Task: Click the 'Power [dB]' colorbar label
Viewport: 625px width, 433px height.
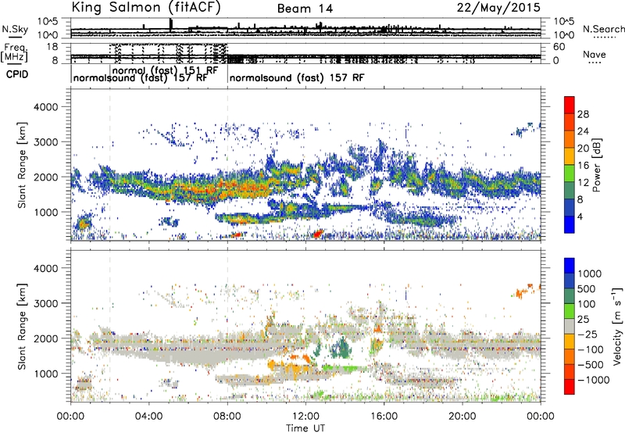Action: click(x=596, y=165)
